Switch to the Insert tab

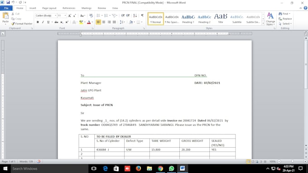pyautogui.click(x=33, y=8)
